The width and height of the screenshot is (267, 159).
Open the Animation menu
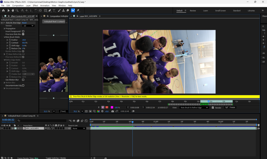click(x=45, y=5)
